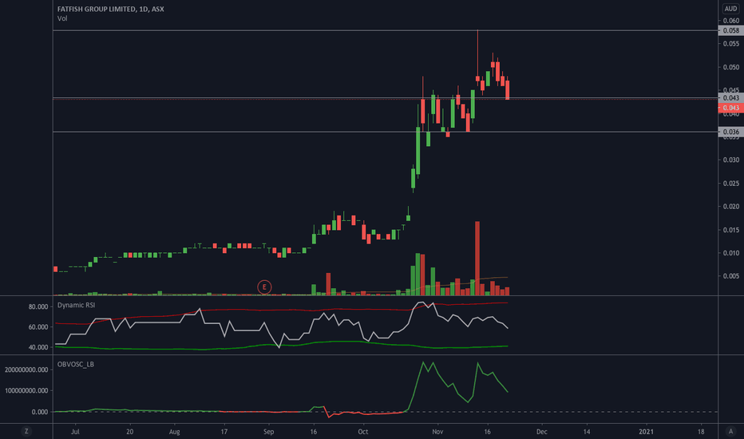This screenshot has height=439, width=744.
Task: Click the 0.005 price scale label
Action: [731, 275]
